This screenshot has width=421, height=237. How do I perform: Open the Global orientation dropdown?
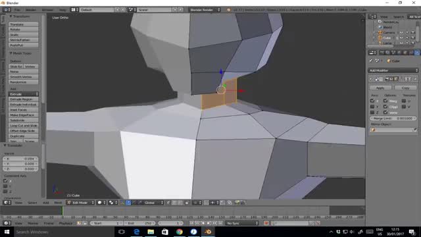pyautogui.click(x=151, y=203)
